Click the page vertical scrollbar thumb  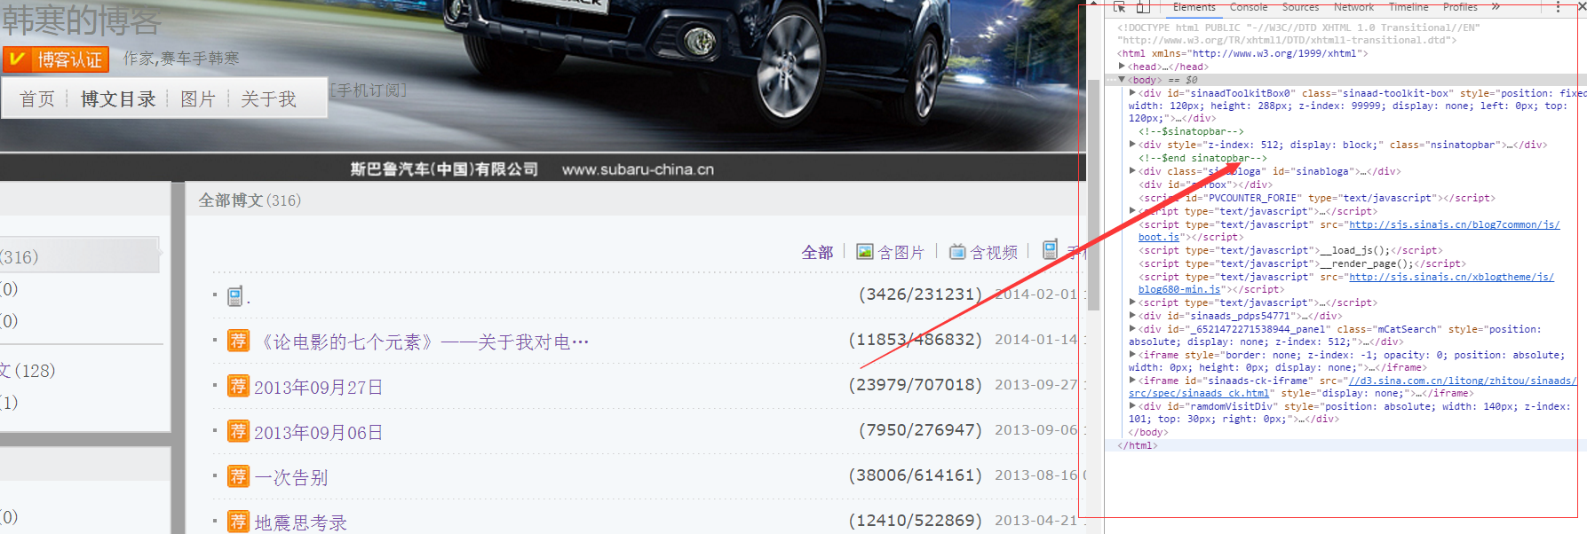coord(1094,195)
